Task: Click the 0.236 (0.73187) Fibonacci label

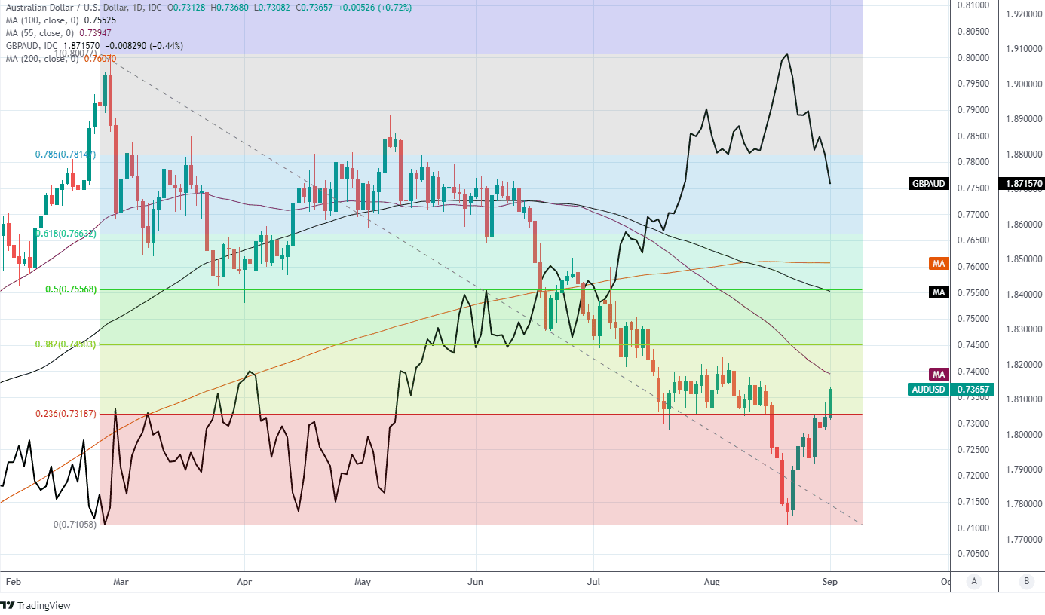Action: (x=66, y=414)
